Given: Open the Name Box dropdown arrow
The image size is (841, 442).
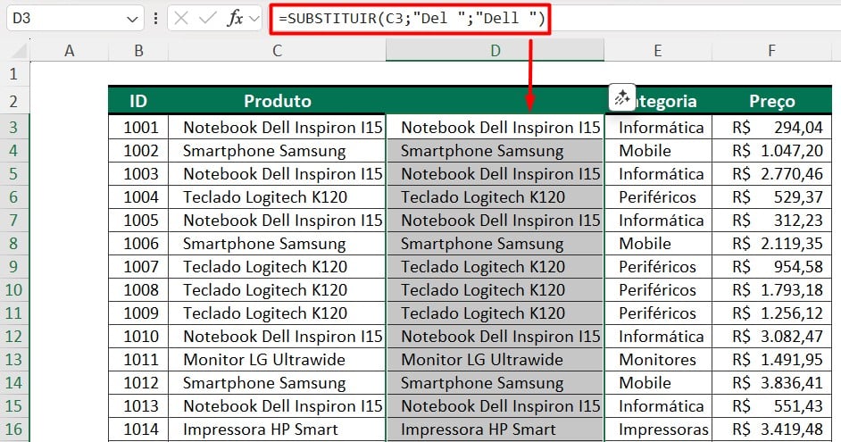Looking at the screenshot, I should [x=132, y=20].
